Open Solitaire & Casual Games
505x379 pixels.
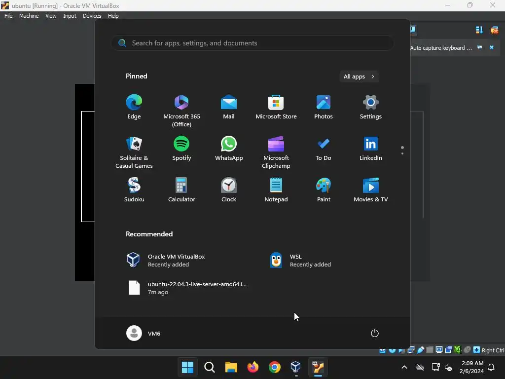pos(134,152)
